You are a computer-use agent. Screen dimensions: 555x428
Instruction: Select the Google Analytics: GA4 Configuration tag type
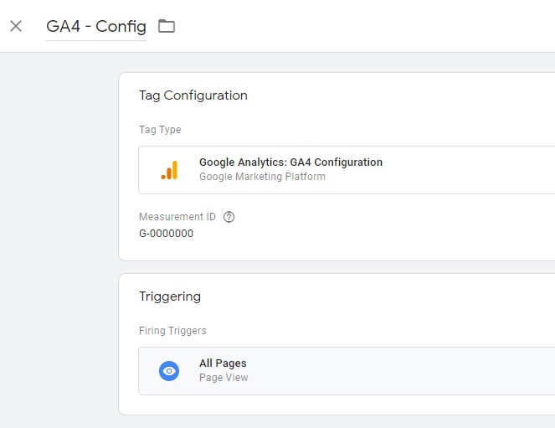347,170
